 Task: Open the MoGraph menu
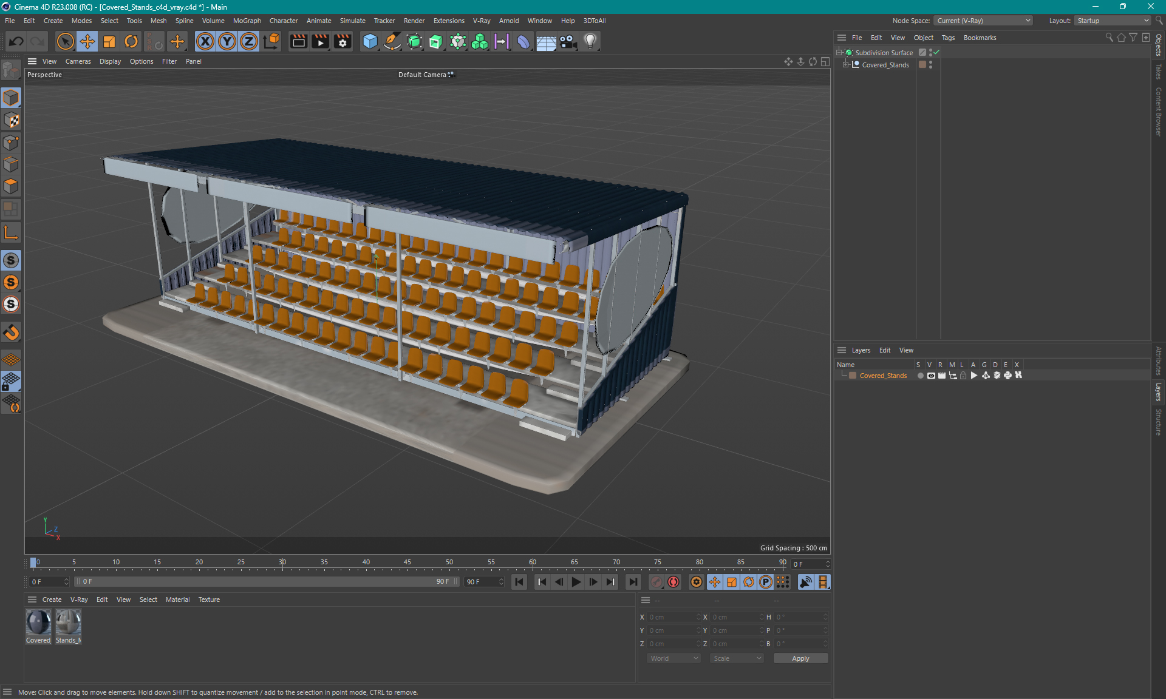click(247, 21)
